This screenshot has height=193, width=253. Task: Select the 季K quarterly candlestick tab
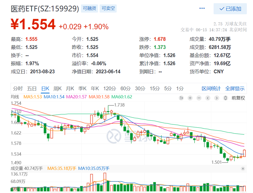click(82, 88)
